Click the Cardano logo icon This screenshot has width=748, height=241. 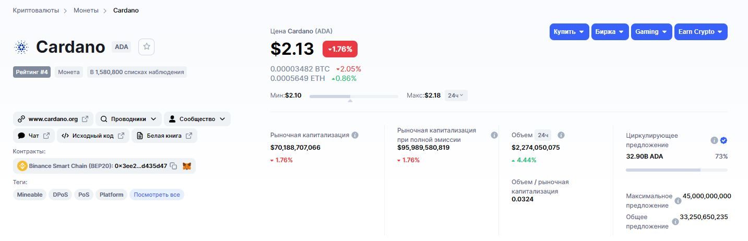click(x=21, y=47)
